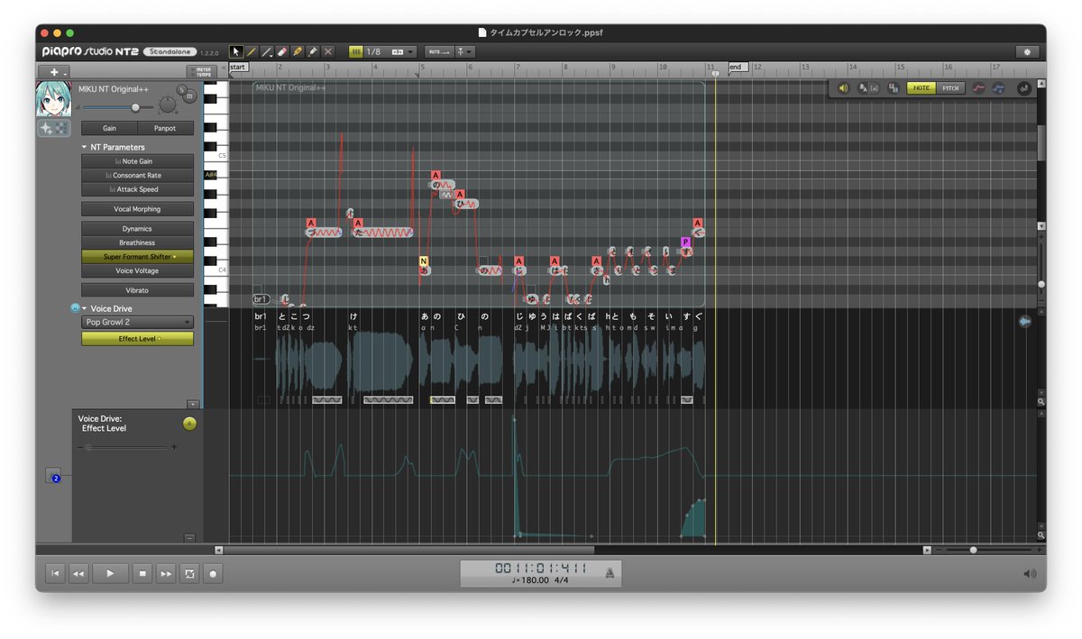Image resolution: width=1082 pixels, height=639 pixels.
Task: Select Super Formant Shifter parameter
Action: pyautogui.click(x=137, y=257)
